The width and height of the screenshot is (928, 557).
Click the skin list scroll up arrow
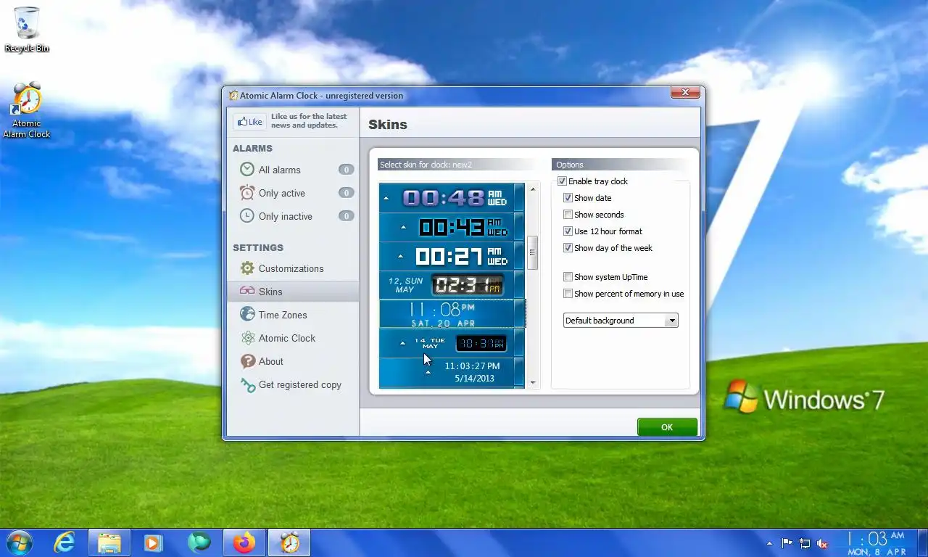[x=533, y=189]
